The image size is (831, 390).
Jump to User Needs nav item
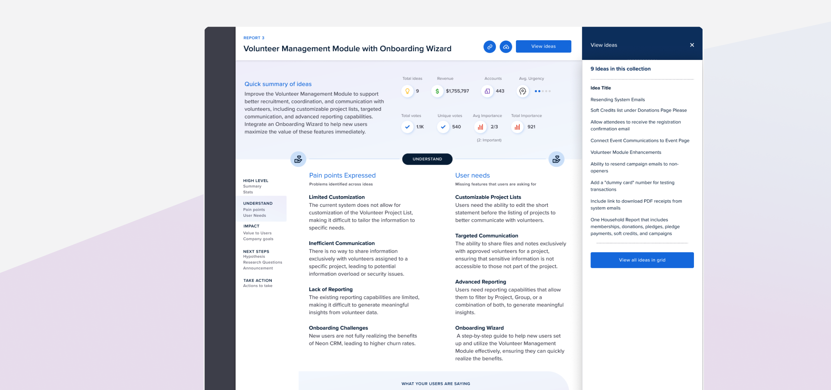coord(254,215)
